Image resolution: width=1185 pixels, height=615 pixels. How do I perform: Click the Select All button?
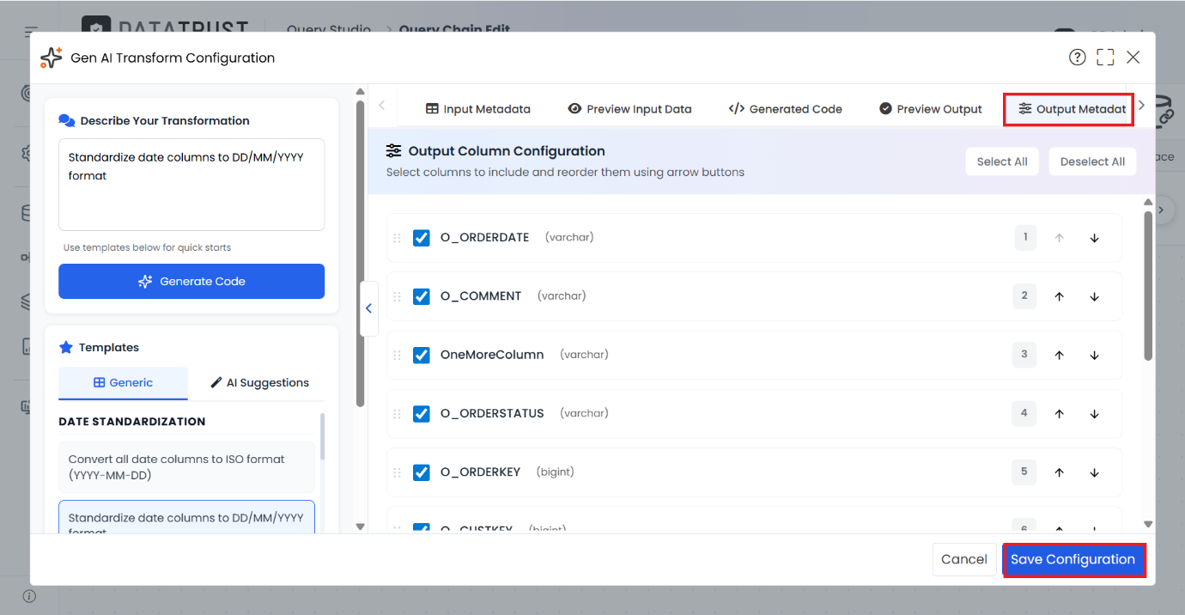pyautogui.click(x=1002, y=161)
